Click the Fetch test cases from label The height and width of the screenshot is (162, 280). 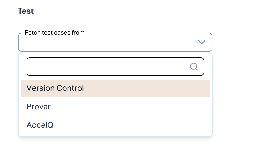(x=55, y=33)
